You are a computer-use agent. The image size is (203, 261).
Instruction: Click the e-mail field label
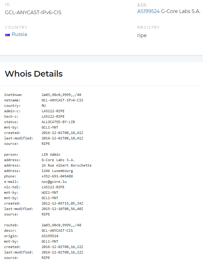11,182
